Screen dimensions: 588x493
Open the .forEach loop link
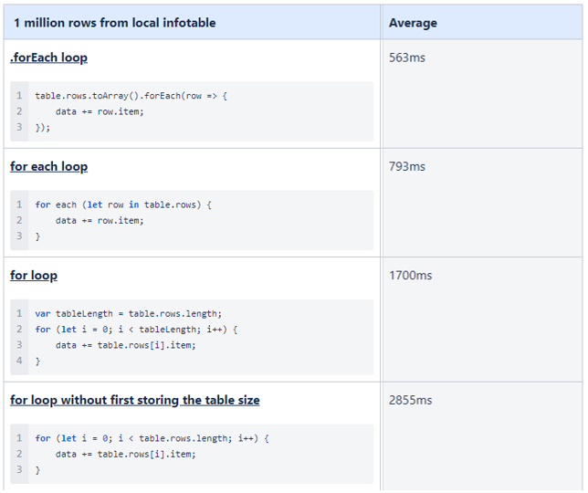click(x=48, y=58)
